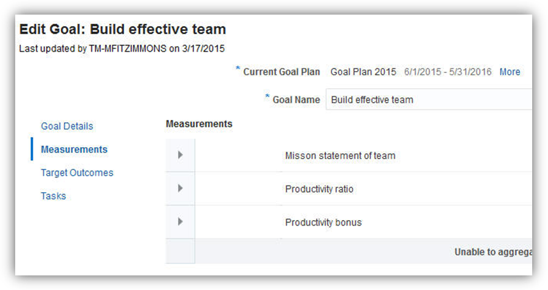Viewport: 548px width, 290px height.
Task: Expand the Productivity ratio row
Action: point(180,188)
